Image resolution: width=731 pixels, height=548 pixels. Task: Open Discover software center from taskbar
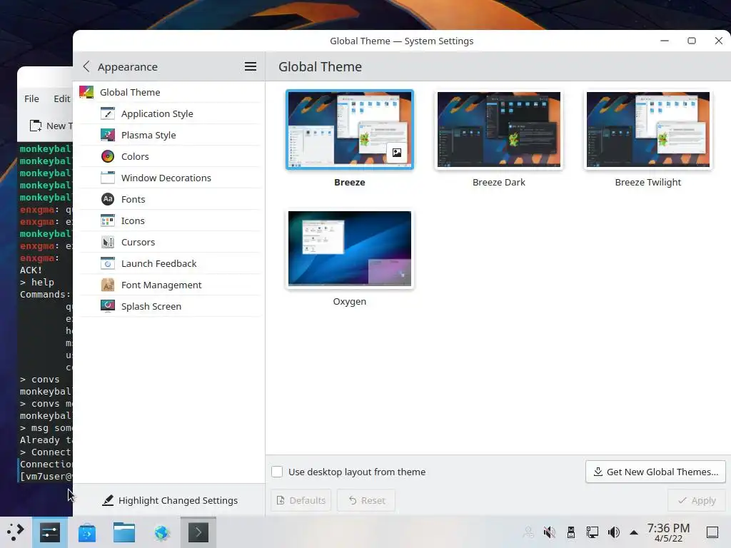[86, 532]
